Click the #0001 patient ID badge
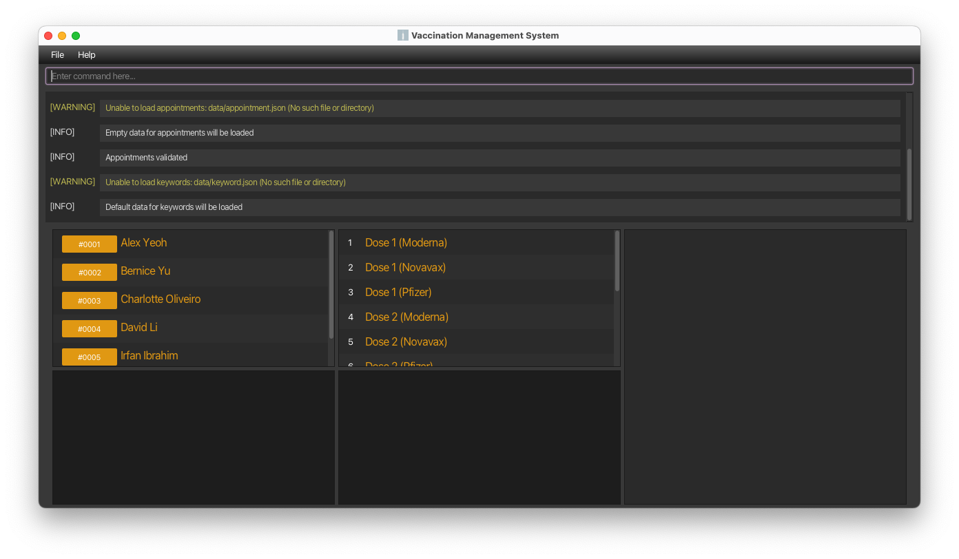The height and width of the screenshot is (559, 959). (x=90, y=244)
